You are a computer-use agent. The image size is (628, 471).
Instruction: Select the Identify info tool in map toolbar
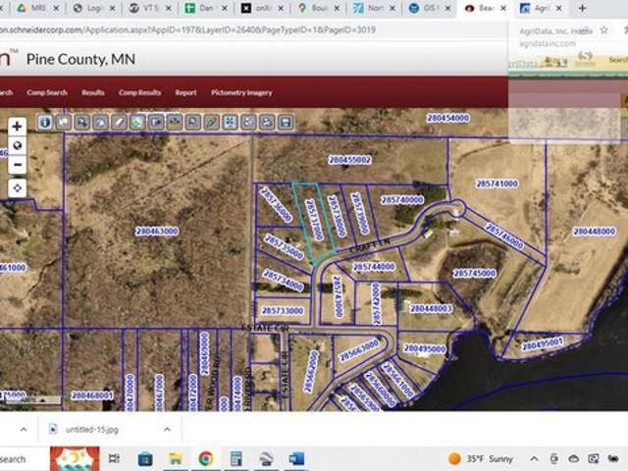(45, 123)
